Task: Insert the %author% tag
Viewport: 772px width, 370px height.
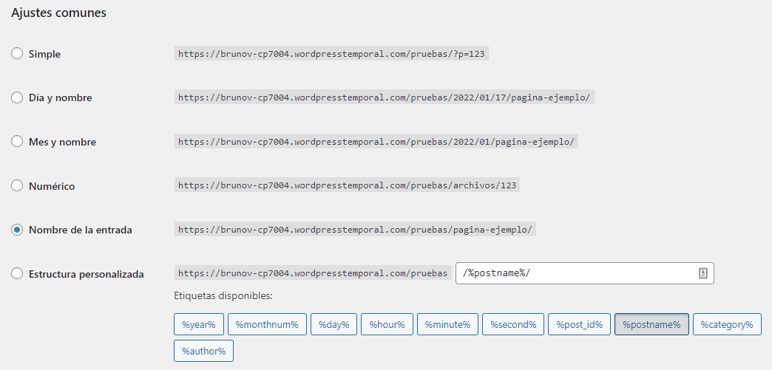Action: click(203, 351)
